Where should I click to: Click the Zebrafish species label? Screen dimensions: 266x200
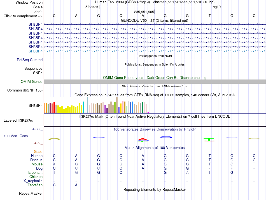pyautogui.click(x=35, y=185)
